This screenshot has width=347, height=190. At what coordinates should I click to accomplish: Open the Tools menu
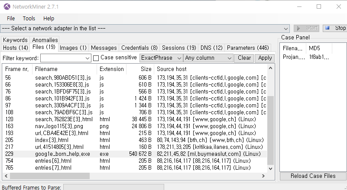click(x=29, y=18)
